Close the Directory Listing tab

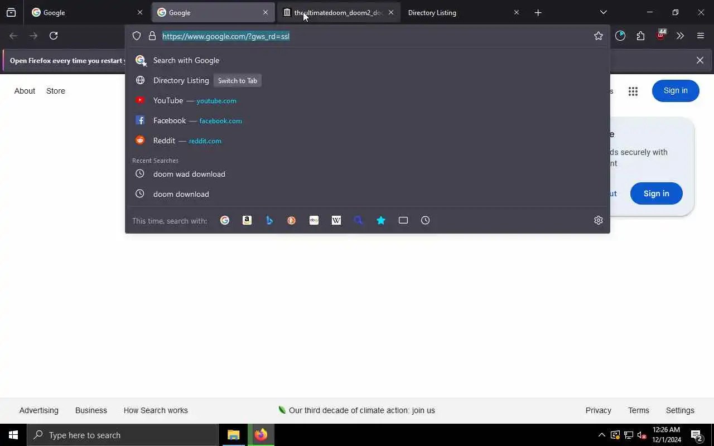(516, 12)
